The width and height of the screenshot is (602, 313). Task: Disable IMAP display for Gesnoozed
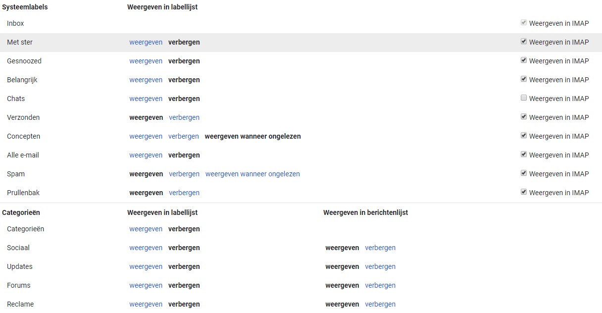(524, 60)
